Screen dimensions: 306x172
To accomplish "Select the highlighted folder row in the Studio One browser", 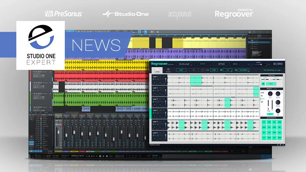I will (259, 42).
